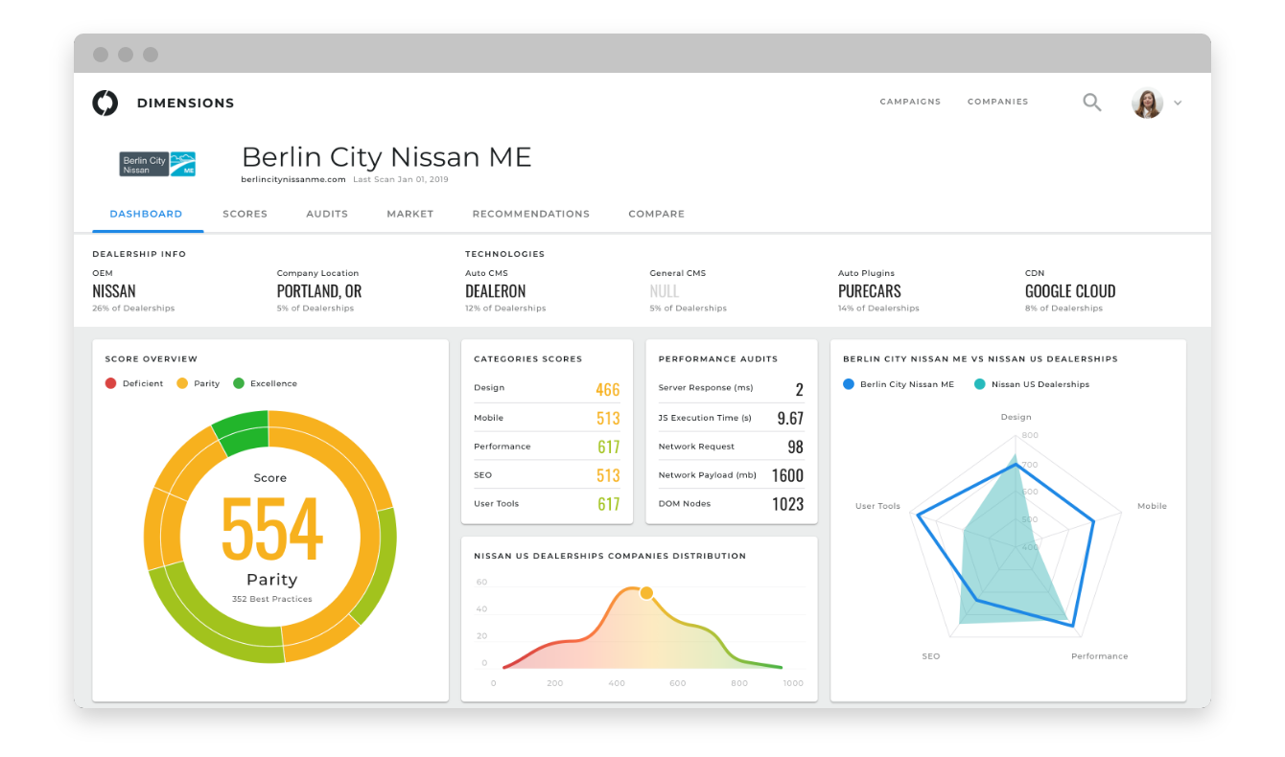This screenshot has width=1285, height=757.
Task: Switch to the Scores tab
Action: (245, 214)
